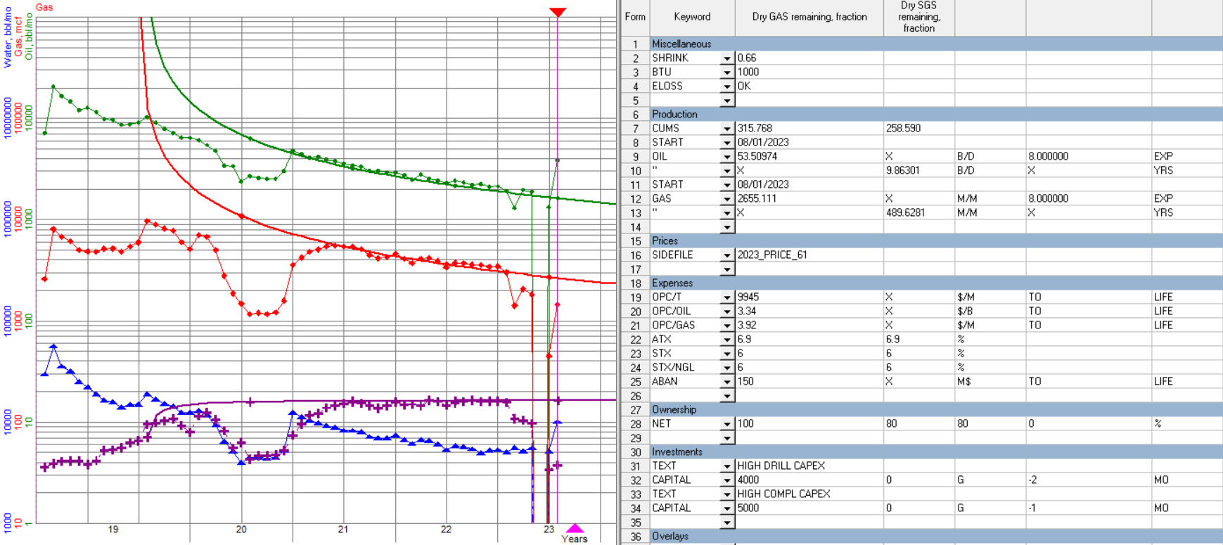The width and height of the screenshot is (1223, 545).
Task: Open the ABAN keyword dropdown arrow
Action: point(727,382)
